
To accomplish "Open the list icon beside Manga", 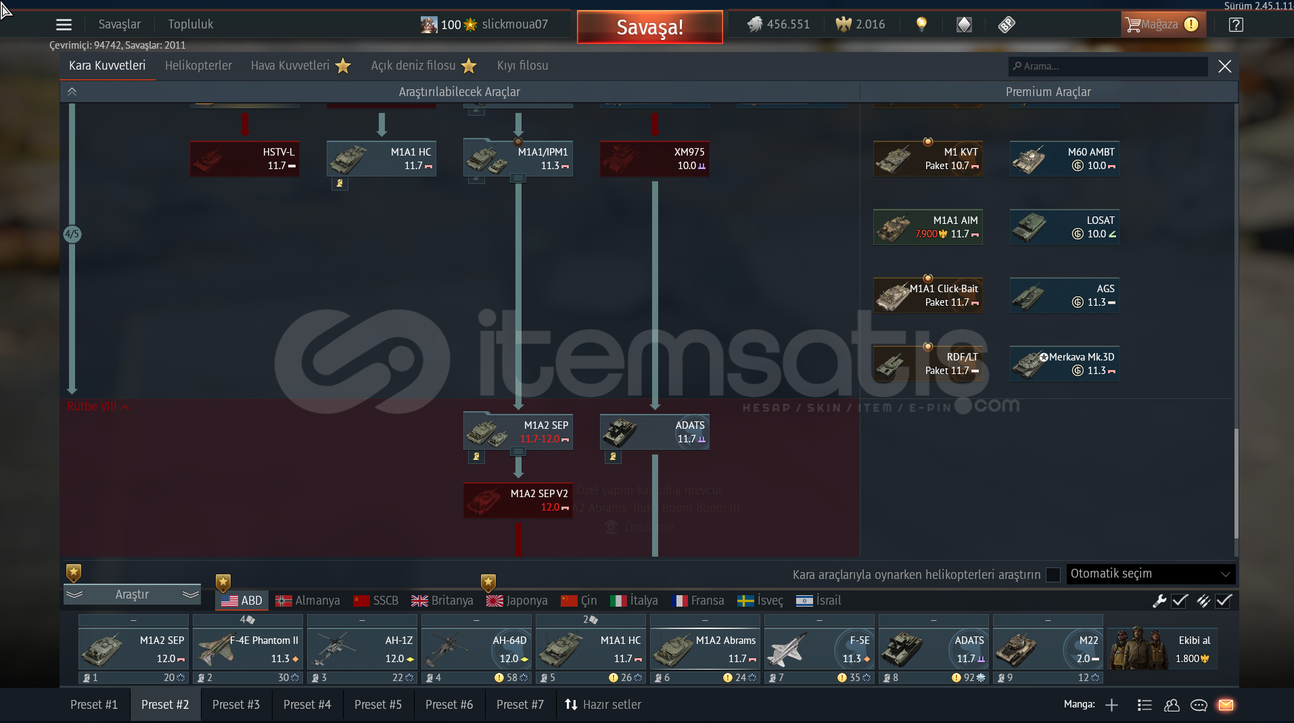I will coord(1145,705).
